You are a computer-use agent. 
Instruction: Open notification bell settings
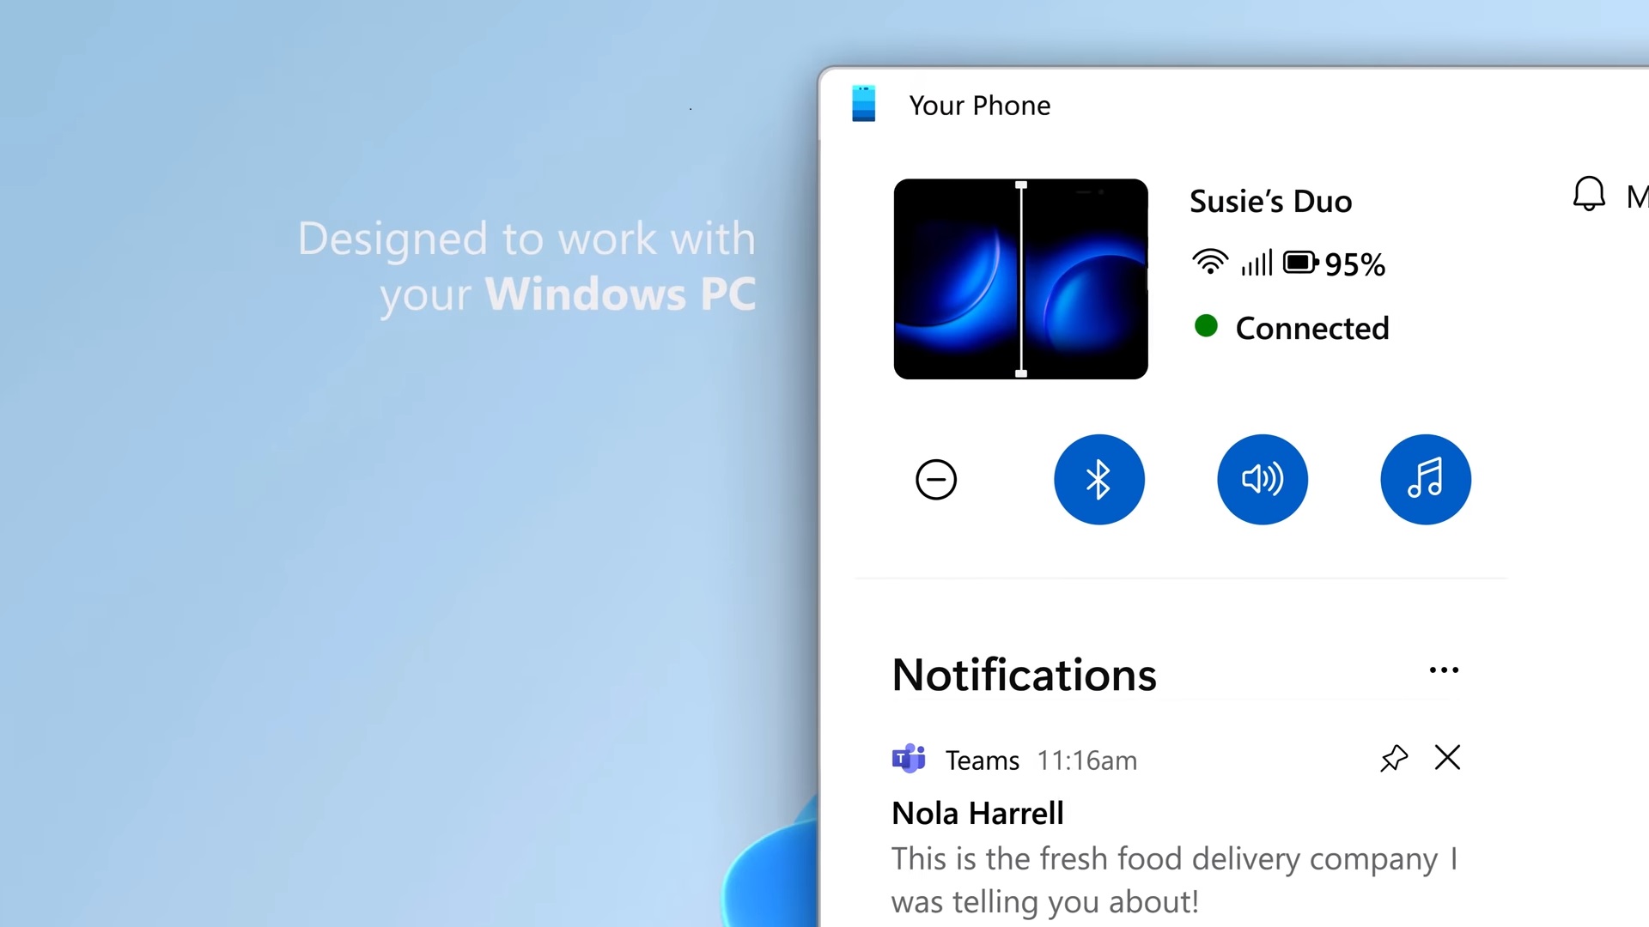[x=1585, y=195]
